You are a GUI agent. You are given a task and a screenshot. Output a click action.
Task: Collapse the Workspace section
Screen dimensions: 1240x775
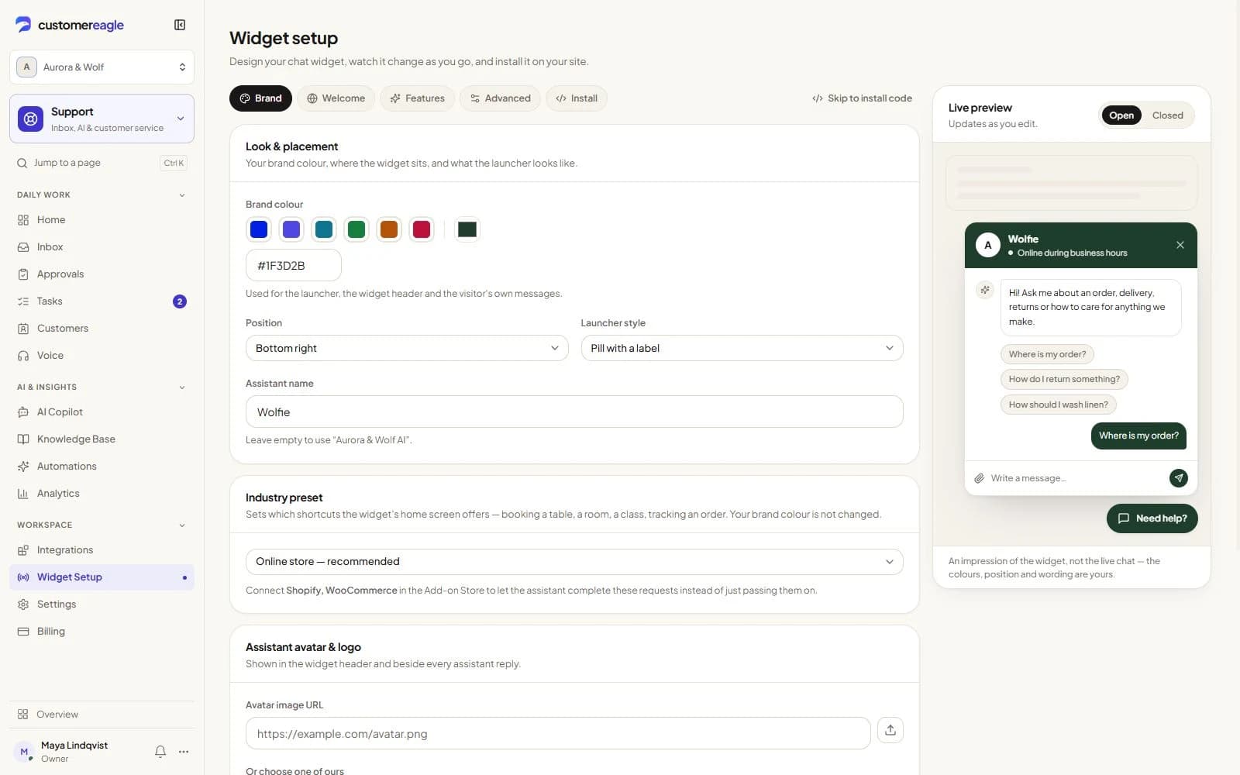click(x=102, y=525)
